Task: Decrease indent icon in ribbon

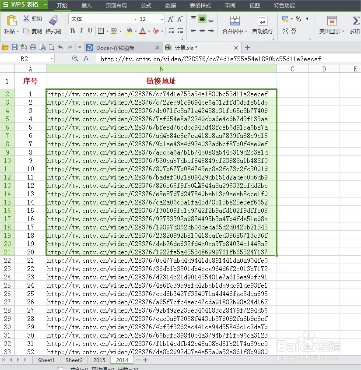Action: [x=171, y=31]
